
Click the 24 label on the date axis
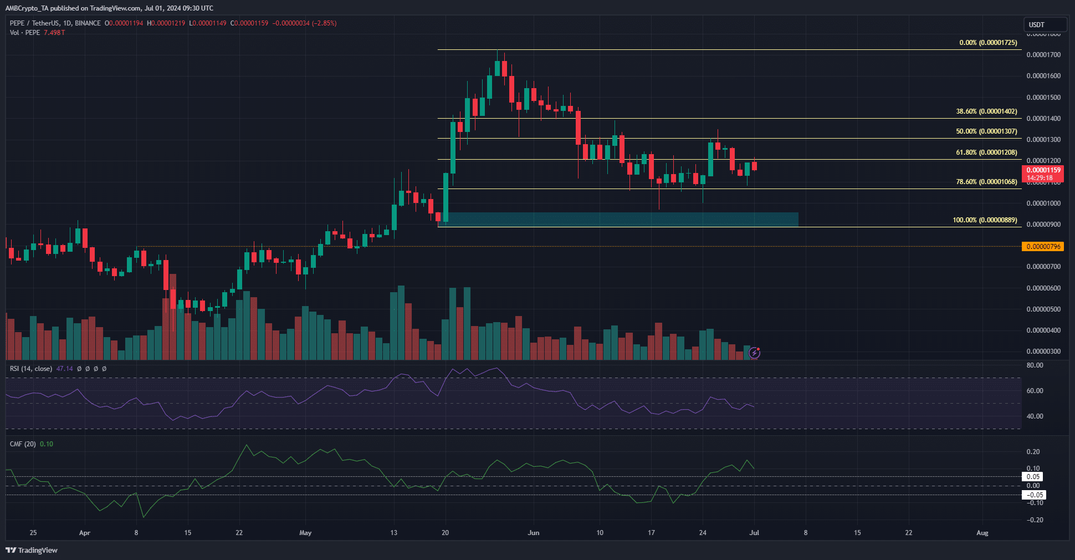click(x=703, y=533)
